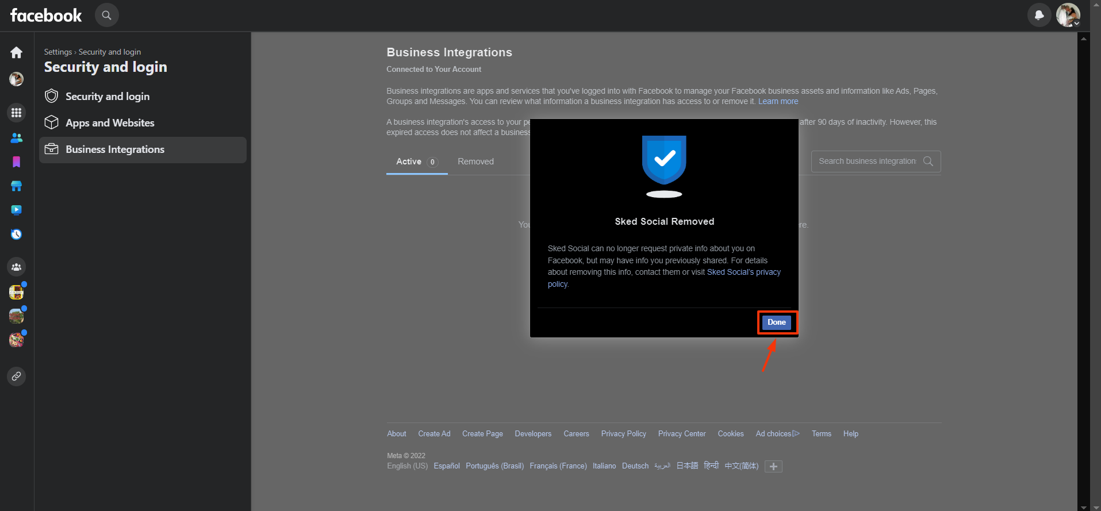Click Security and login breadcrumb
This screenshot has height=511, width=1101.
click(x=110, y=52)
